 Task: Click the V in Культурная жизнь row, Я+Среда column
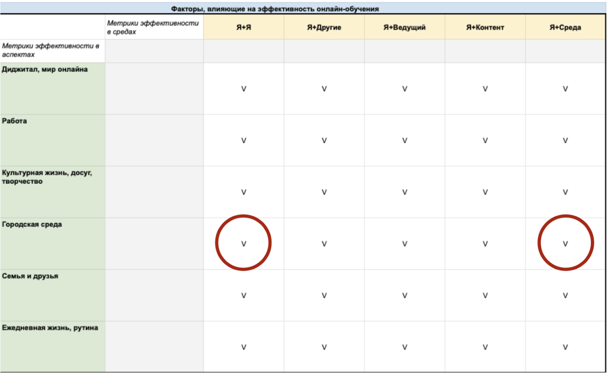pyautogui.click(x=566, y=192)
